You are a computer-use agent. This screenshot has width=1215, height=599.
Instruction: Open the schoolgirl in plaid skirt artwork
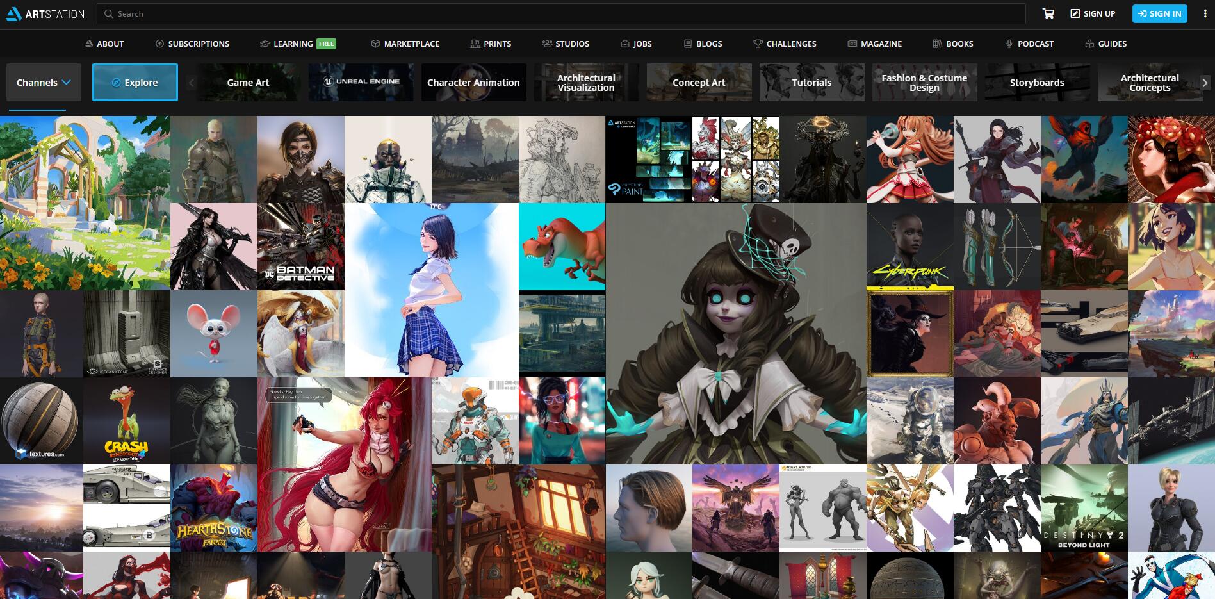[x=432, y=290]
